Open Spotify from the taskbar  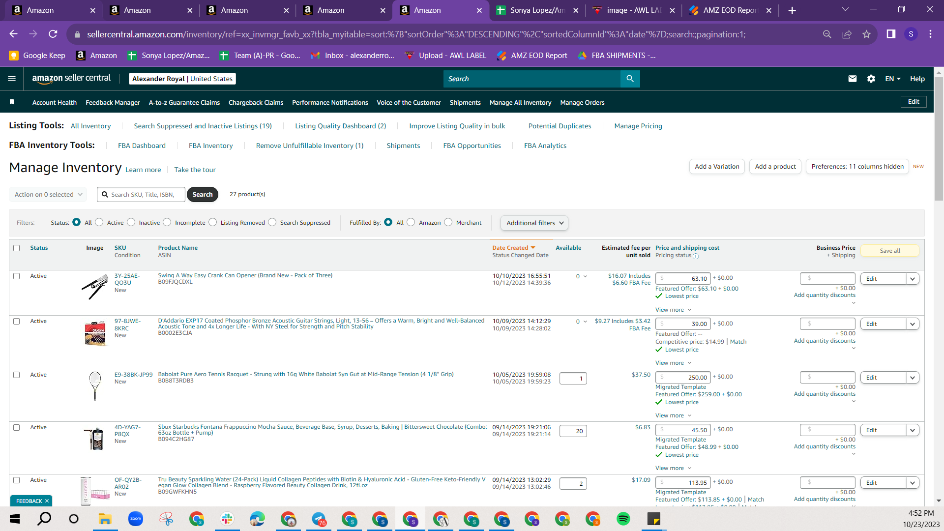click(623, 519)
